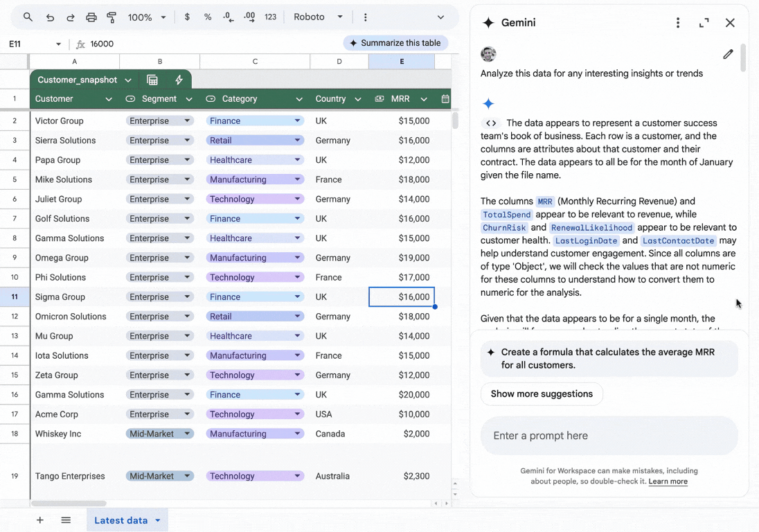The width and height of the screenshot is (759, 532).
Task: Open the Category column header dropdown
Action: [299, 99]
